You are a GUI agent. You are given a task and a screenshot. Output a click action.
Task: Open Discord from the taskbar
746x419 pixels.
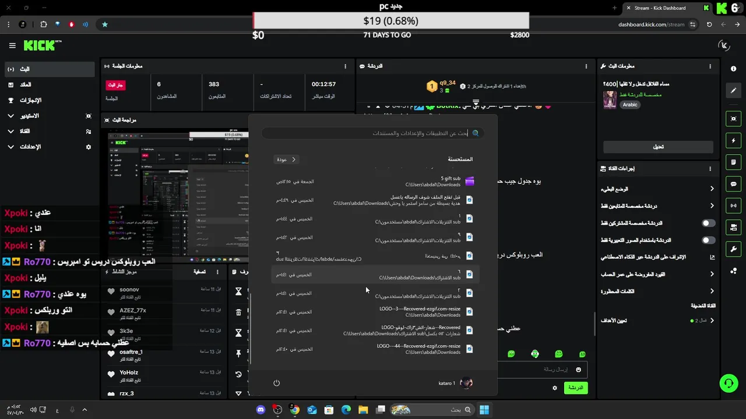pos(261,410)
